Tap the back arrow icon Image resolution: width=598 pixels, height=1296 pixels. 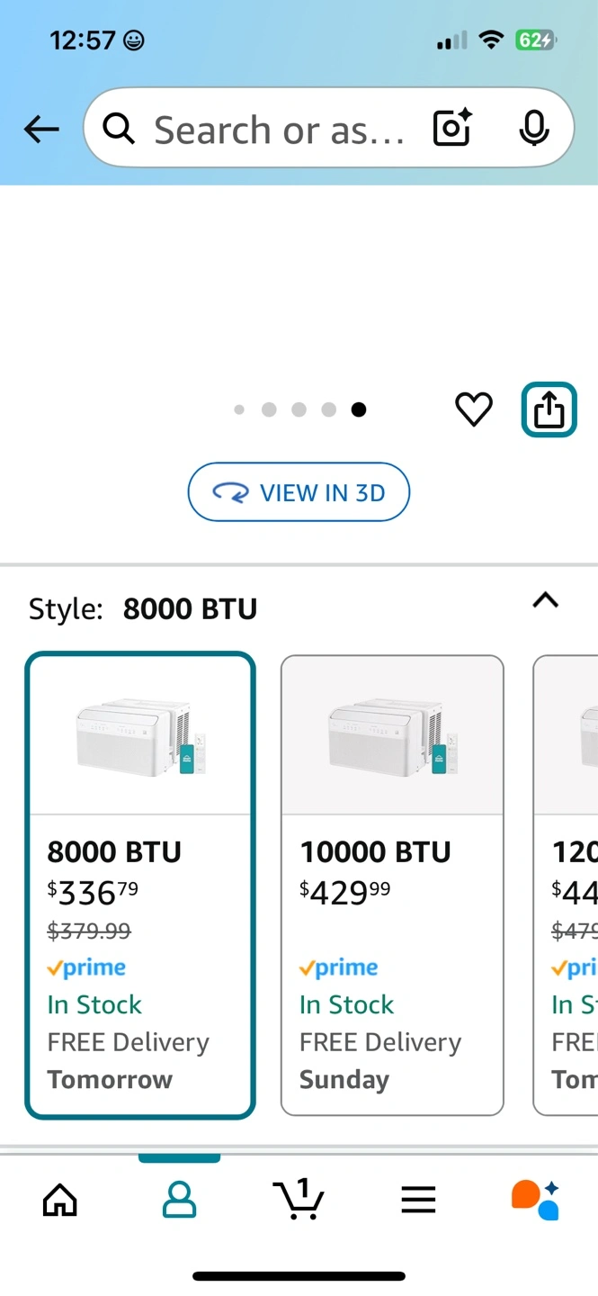point(40,130)
